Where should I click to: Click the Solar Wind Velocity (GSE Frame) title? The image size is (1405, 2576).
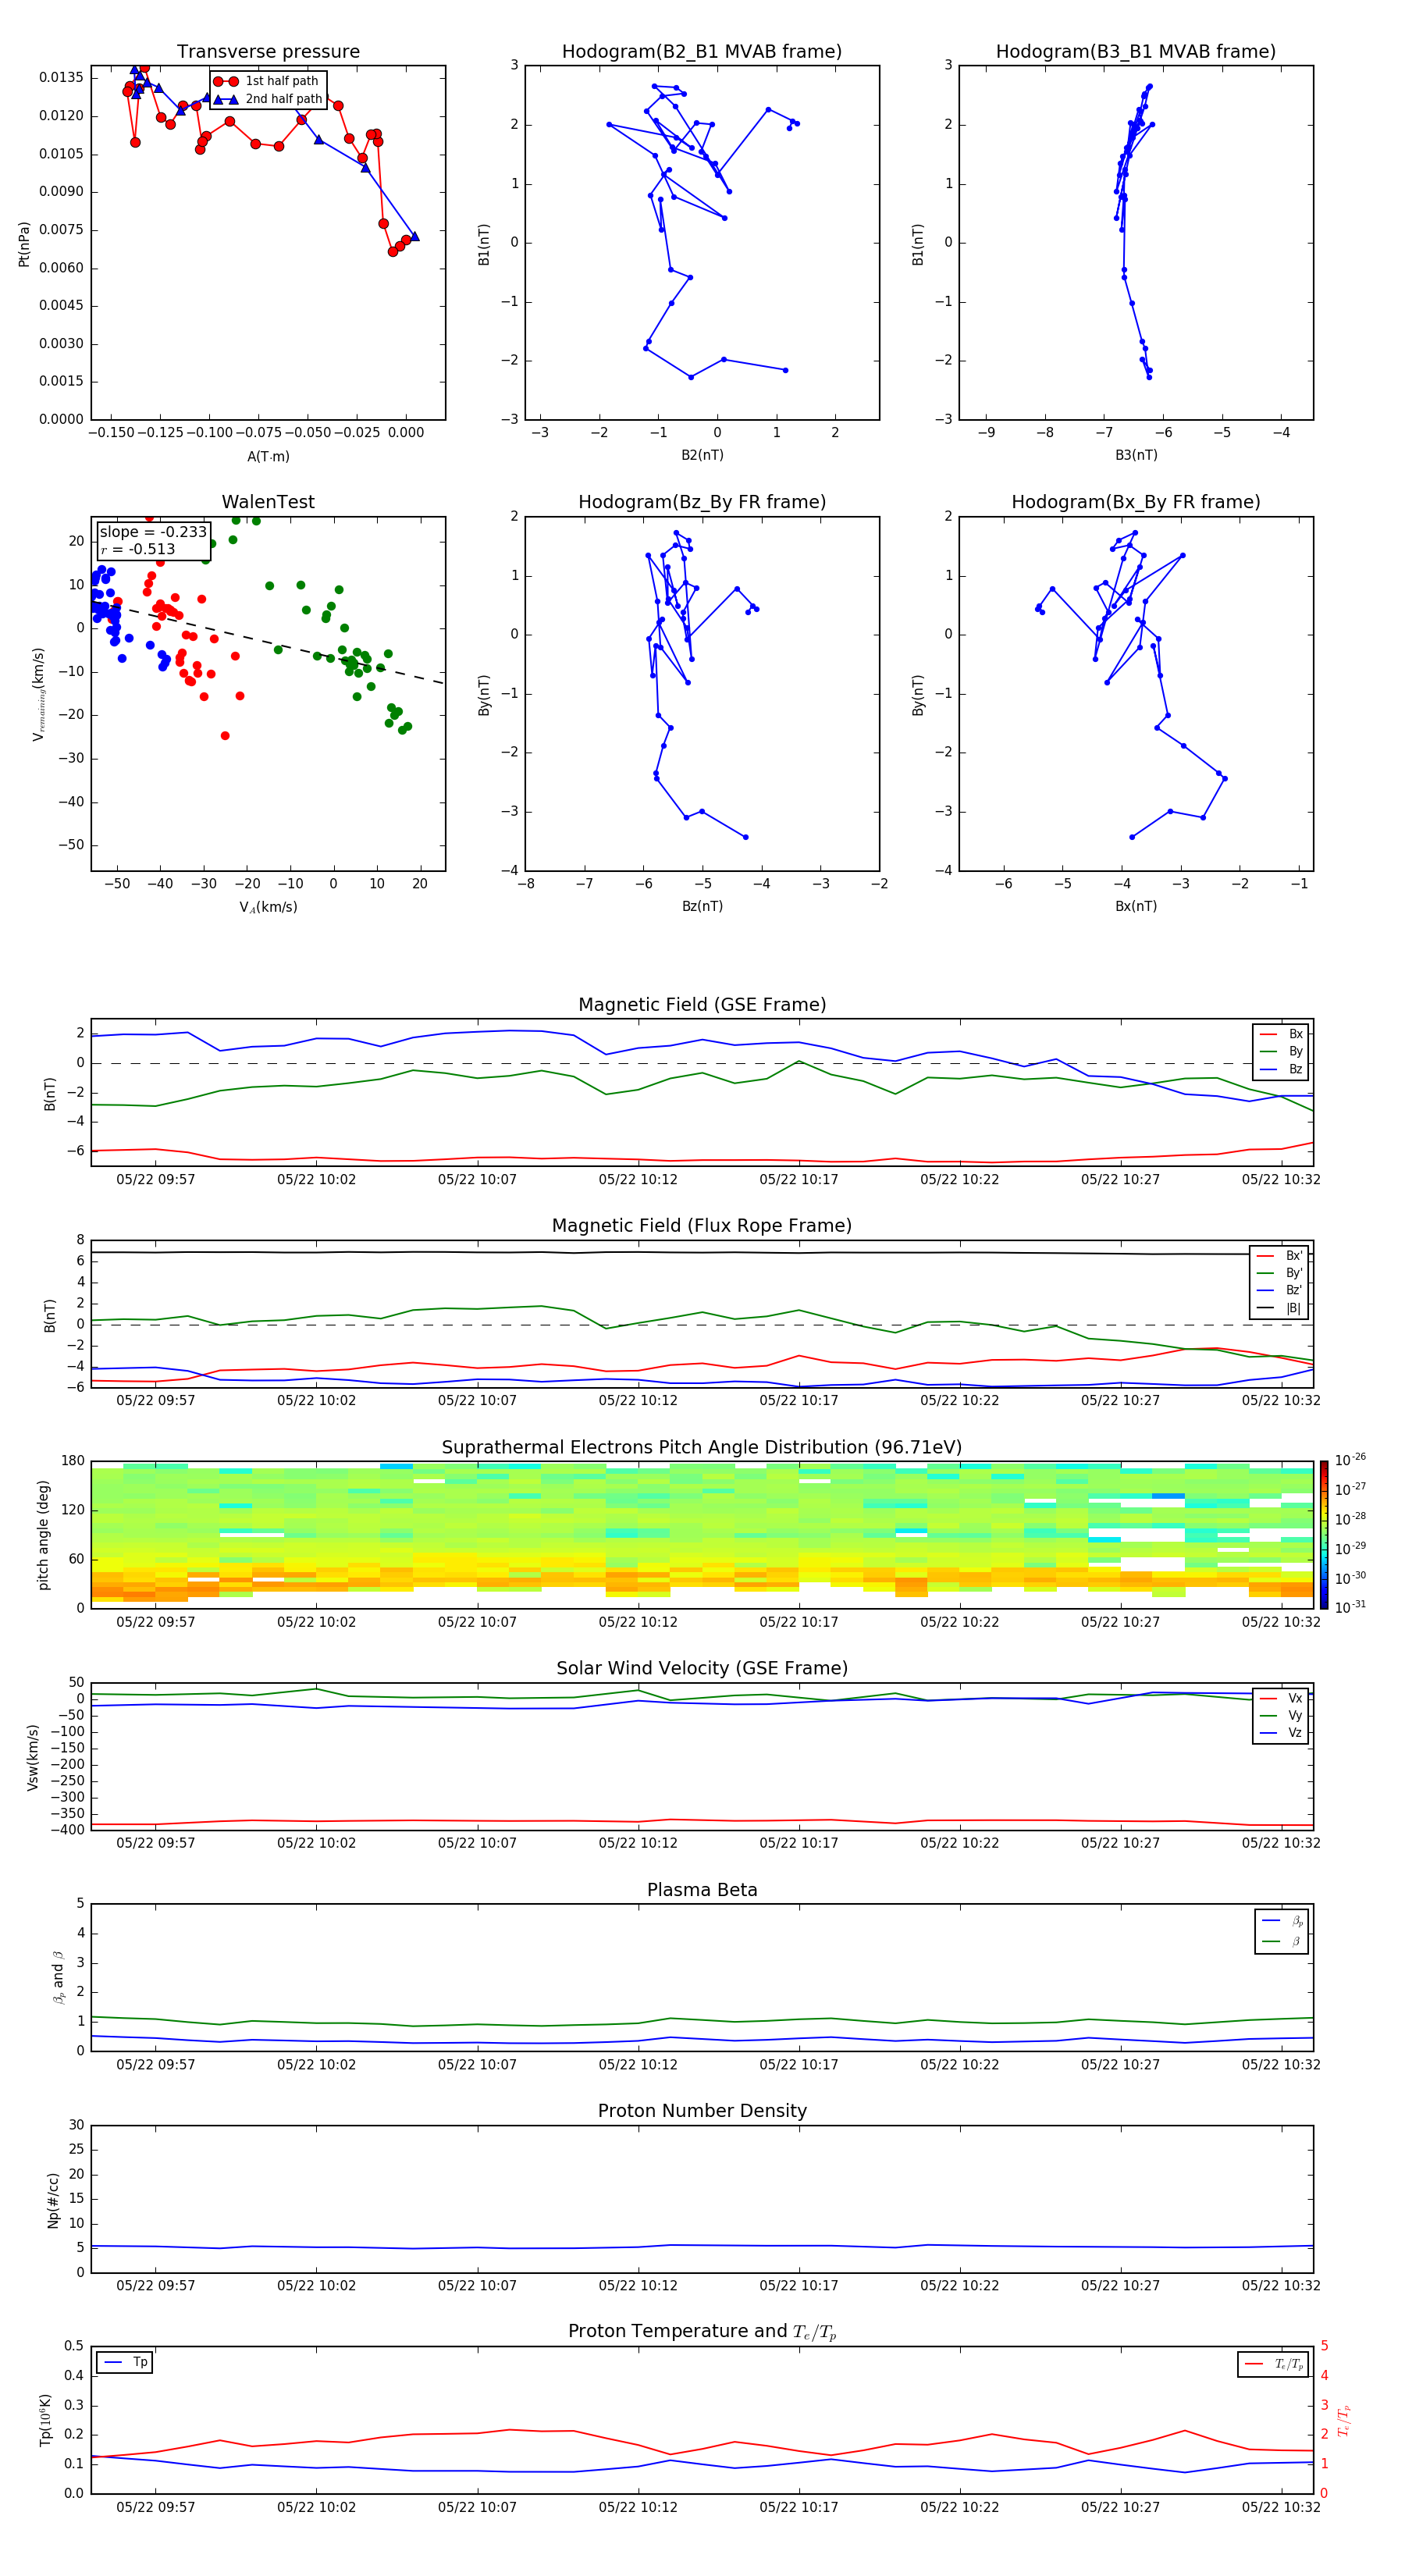[x=702, y=1669]
